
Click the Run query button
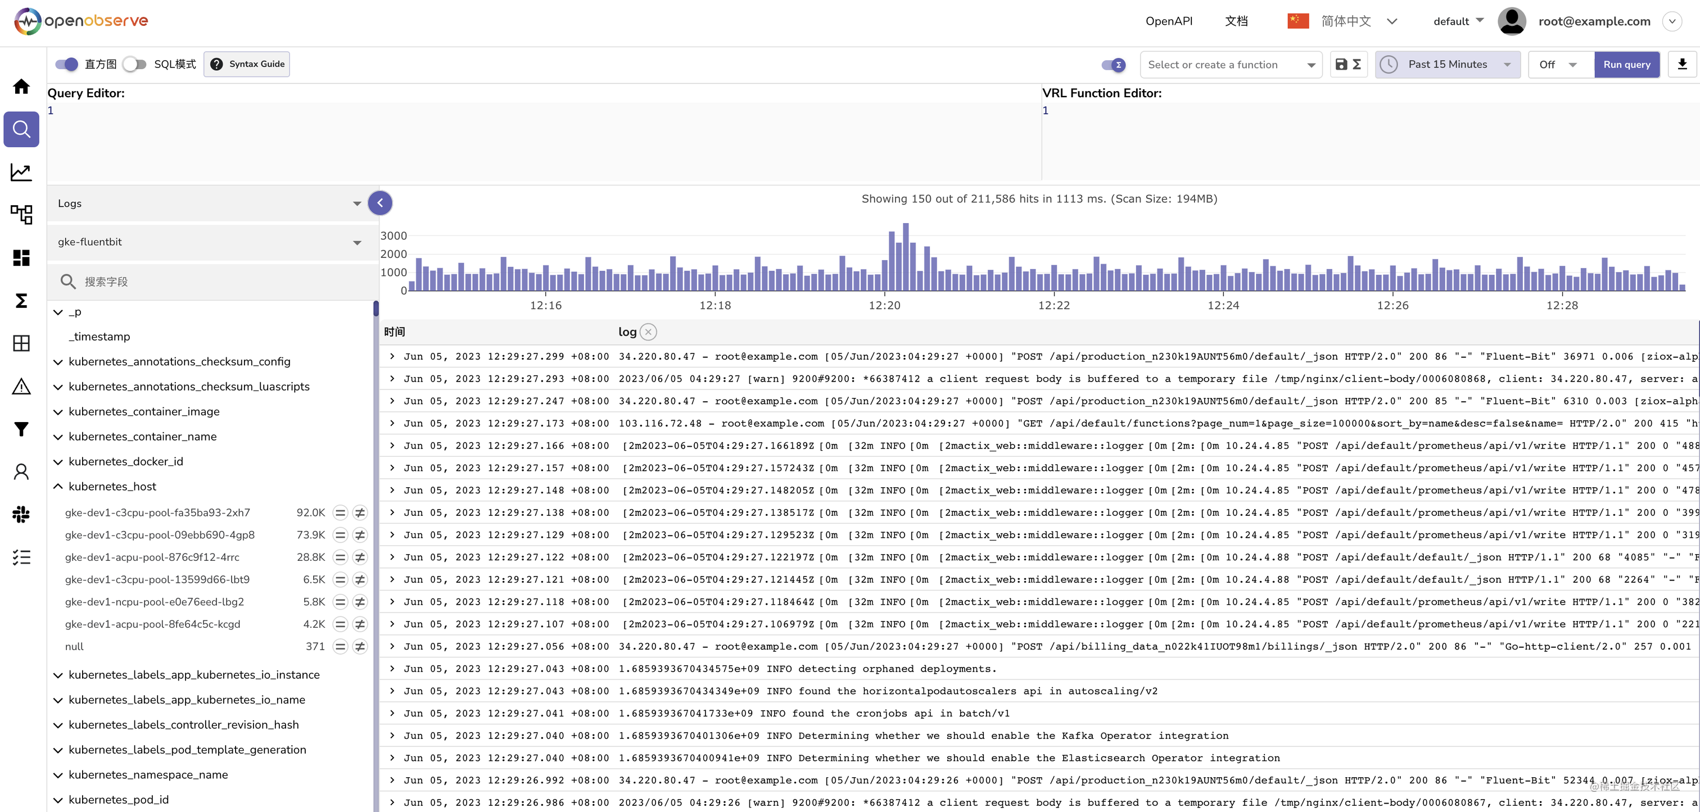click(1626, 64)
